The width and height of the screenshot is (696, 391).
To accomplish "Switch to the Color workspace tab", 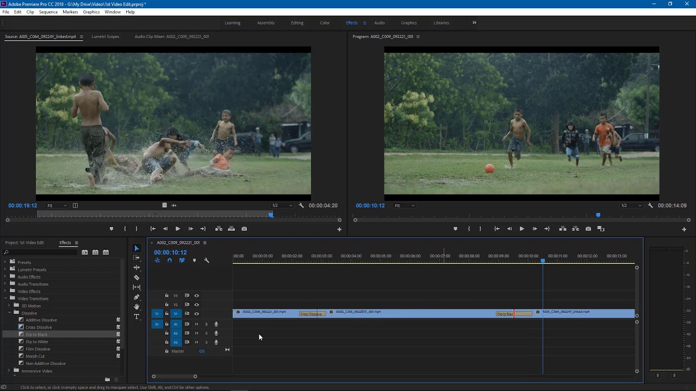I will 325,23.
